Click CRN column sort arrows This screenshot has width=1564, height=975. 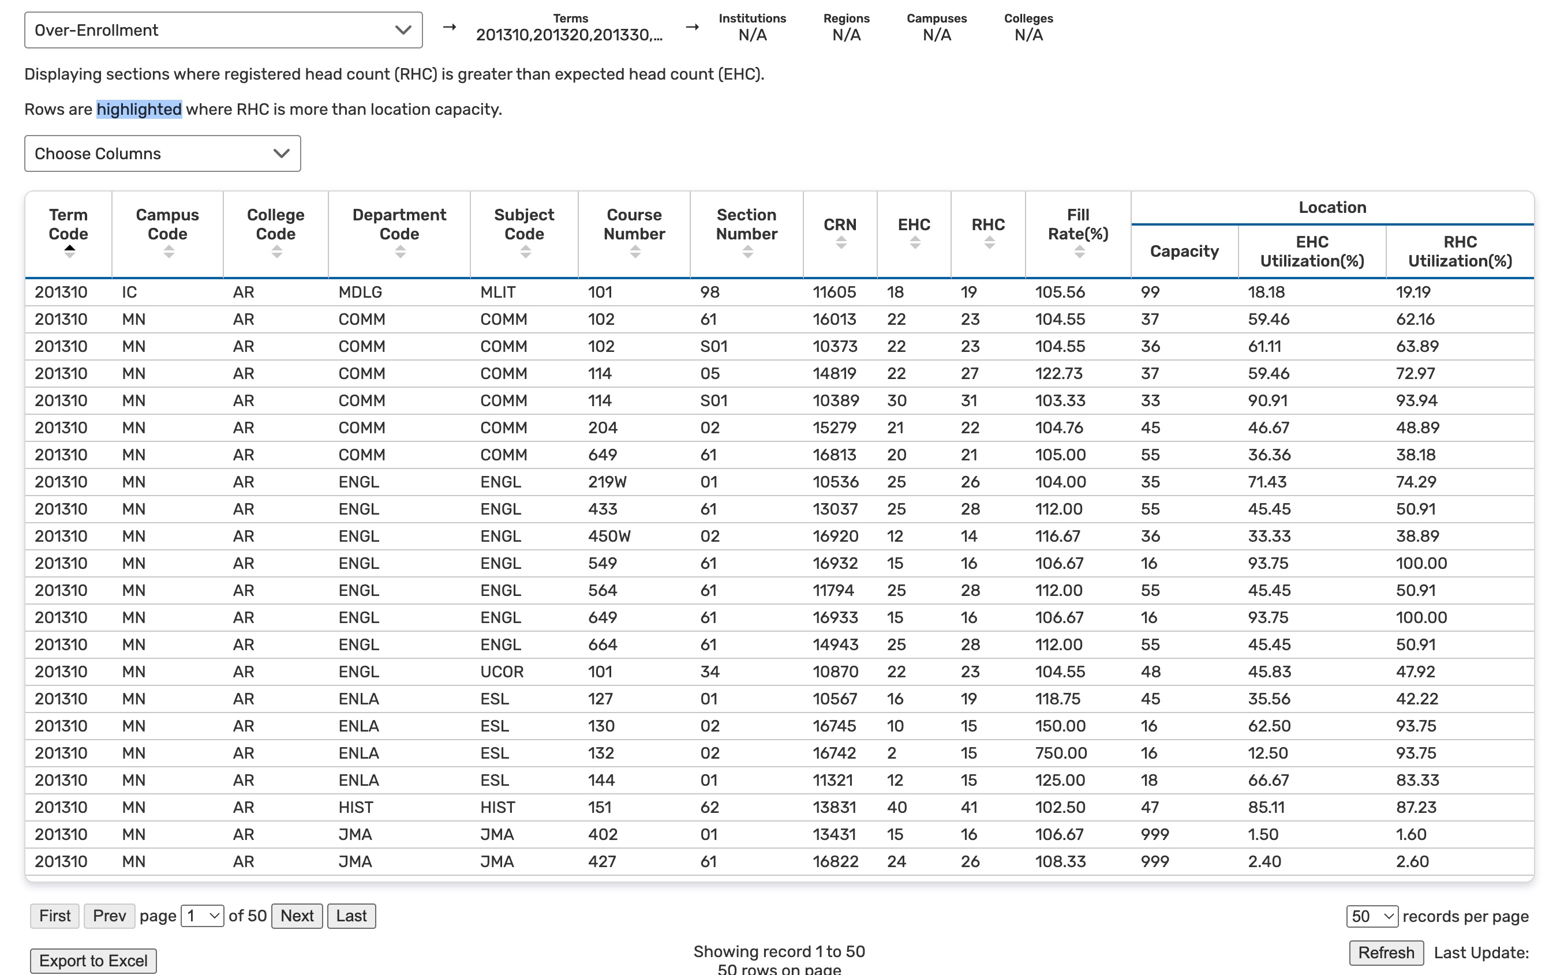840,243
